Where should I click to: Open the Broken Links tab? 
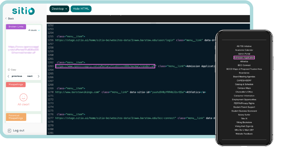click(x=16, y=27)
